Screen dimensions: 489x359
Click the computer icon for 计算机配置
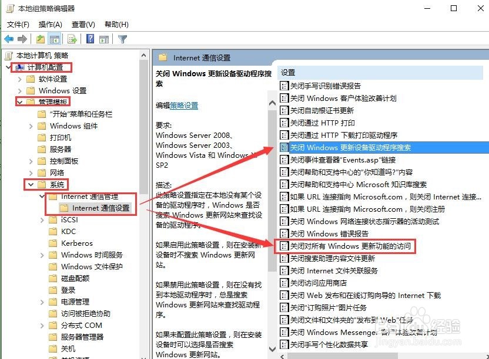pyautogui.click(x=19, y=67)
